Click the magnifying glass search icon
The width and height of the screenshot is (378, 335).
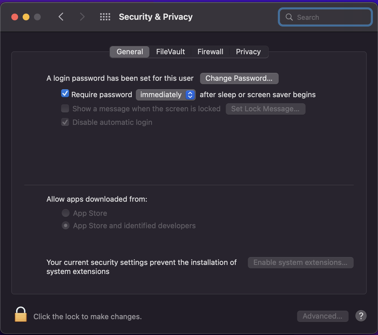289,17
